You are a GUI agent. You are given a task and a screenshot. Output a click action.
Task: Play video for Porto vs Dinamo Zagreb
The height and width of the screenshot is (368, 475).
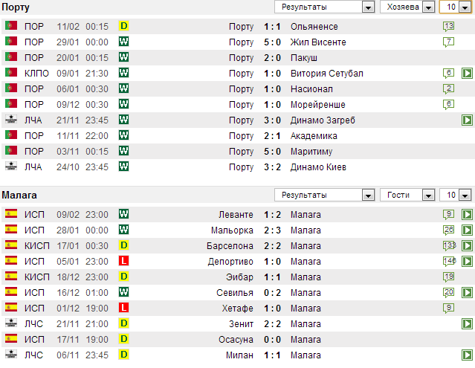click(467, 120)
